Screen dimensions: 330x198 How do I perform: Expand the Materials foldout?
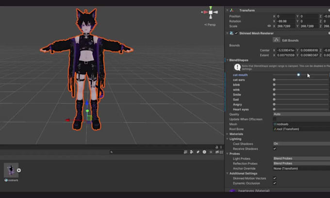tap(227, 134)
